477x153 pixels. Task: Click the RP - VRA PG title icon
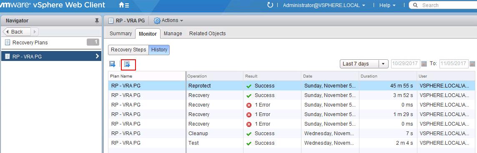(111, 21)
